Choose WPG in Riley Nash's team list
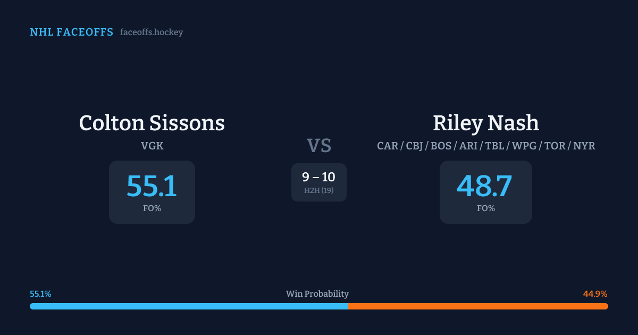The height and width of the screenshot is (335, 638). pyautogui.click(x=524, y=146)
